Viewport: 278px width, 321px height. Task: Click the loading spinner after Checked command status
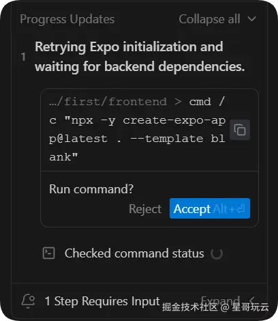coord(217,253)
